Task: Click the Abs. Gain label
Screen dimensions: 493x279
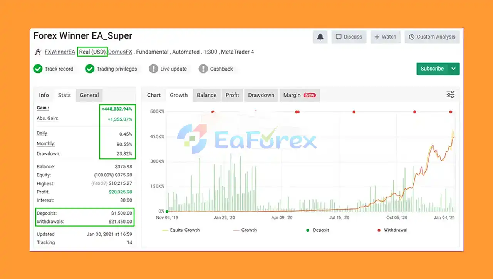Action: tap(47, 118)
